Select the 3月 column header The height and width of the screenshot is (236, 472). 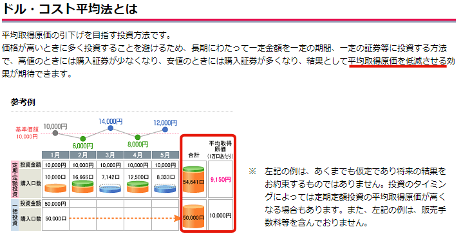click(x=110, y=155)
